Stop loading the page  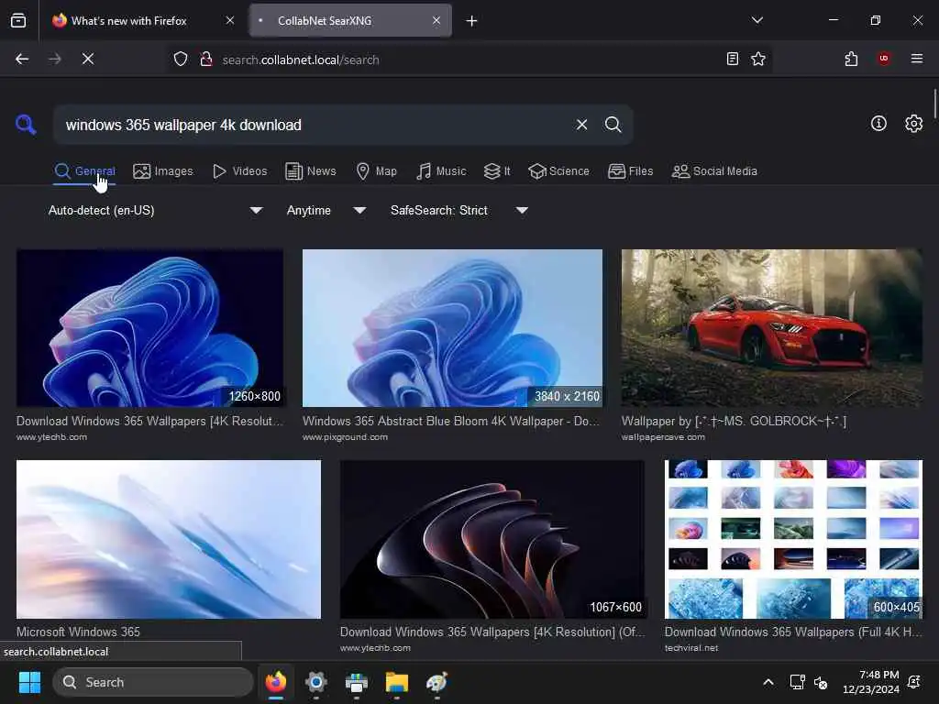pyautogui.click(x=88, y=59)
